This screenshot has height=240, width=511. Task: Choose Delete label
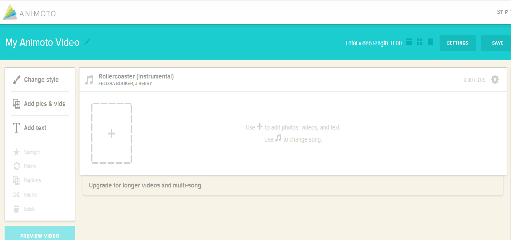pyautogui.click(x=30, y=209)
